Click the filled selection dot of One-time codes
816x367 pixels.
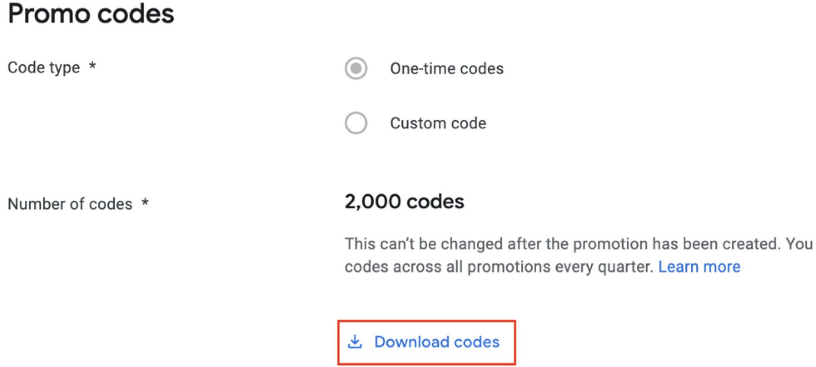coord(356,68)
